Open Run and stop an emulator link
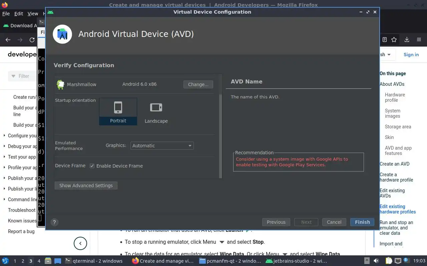Viewport: 427px width, 266px height. [396, 228]
